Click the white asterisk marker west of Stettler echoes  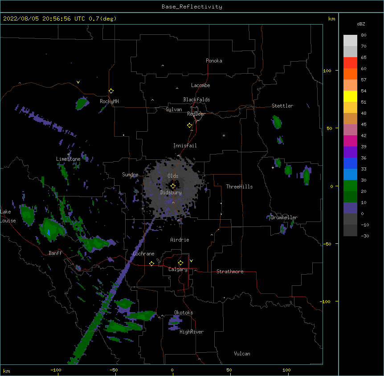(224, 135)
